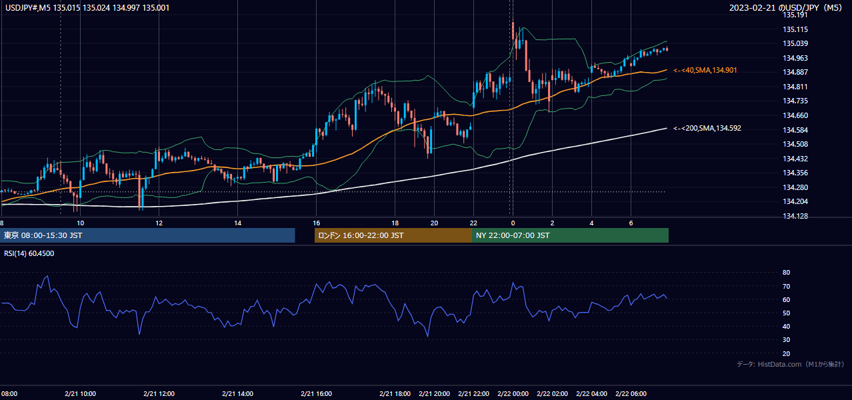852x400 pixels.
Task: Click the 2/22 04:00 time label
Action: tap(592, 393)
